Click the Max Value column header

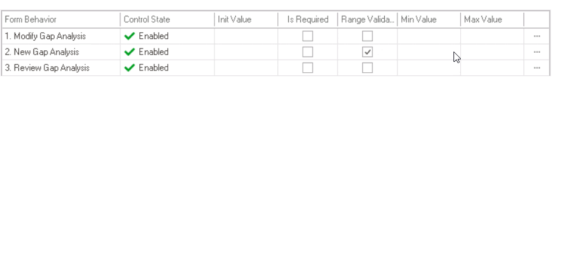pyautogui.click(x=491, y=19)
